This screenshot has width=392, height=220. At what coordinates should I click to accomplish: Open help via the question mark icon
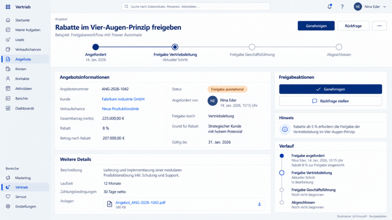point(342,7)
